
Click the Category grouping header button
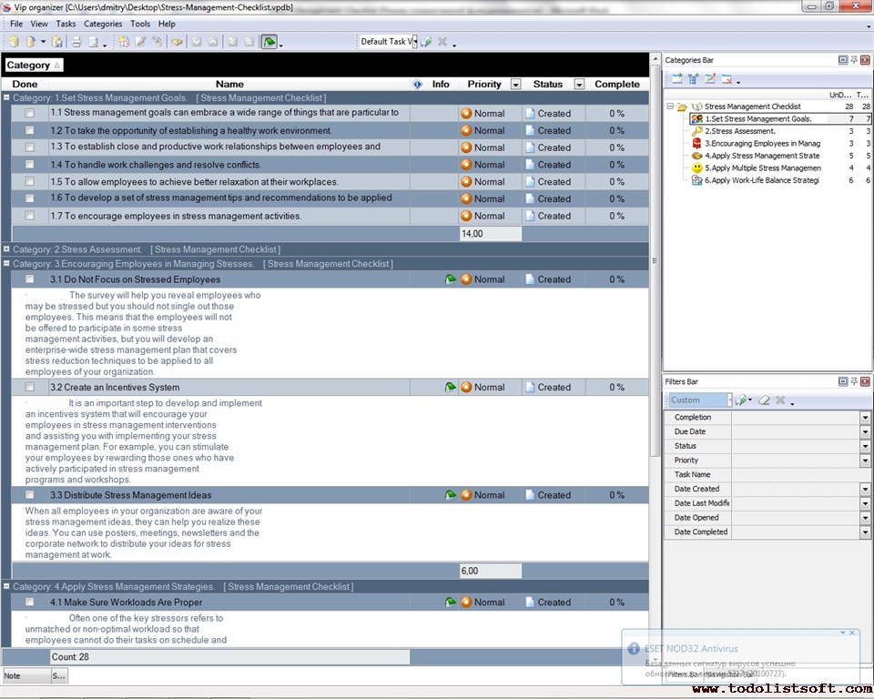(33, 66)
